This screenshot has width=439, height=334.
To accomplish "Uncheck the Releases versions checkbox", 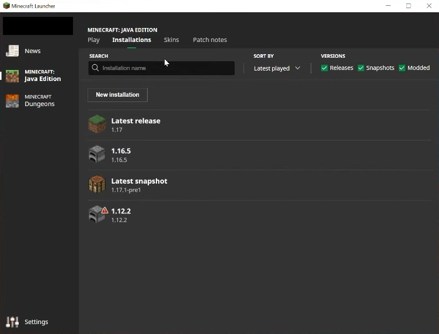I will pos(324,68).
